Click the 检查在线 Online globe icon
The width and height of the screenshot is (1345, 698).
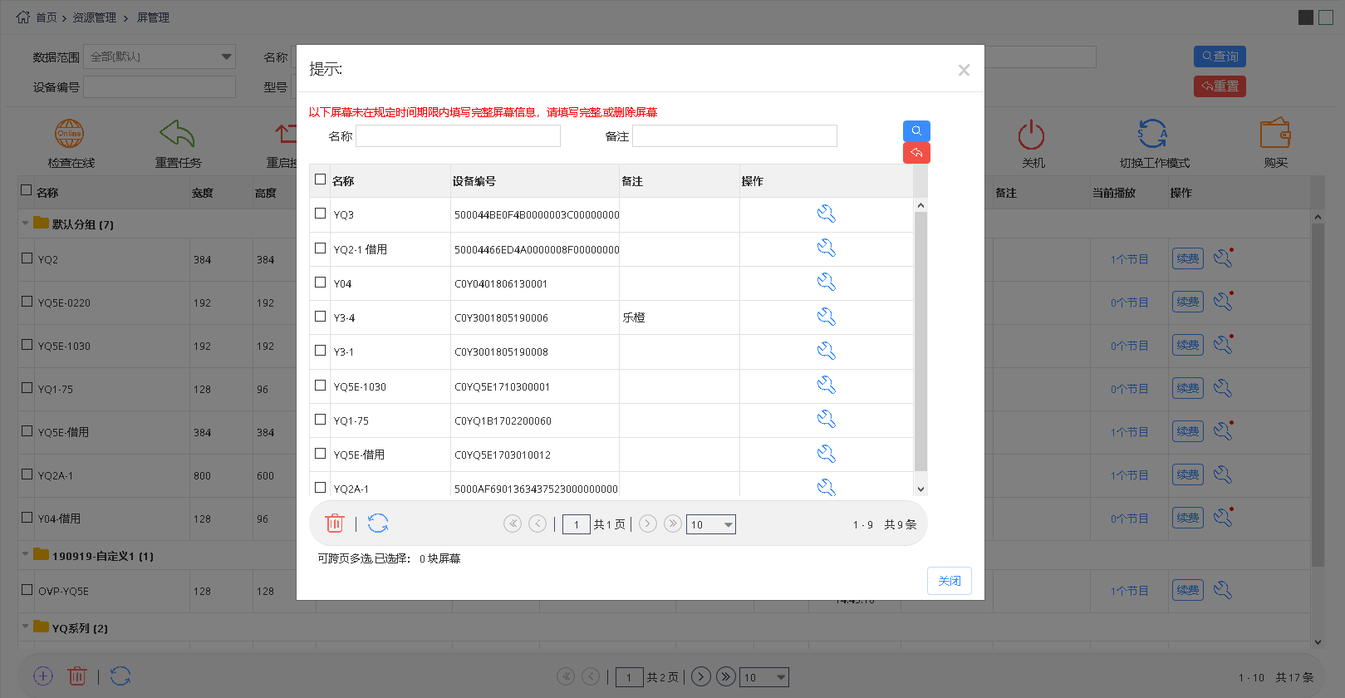click(x=70, y=133)
